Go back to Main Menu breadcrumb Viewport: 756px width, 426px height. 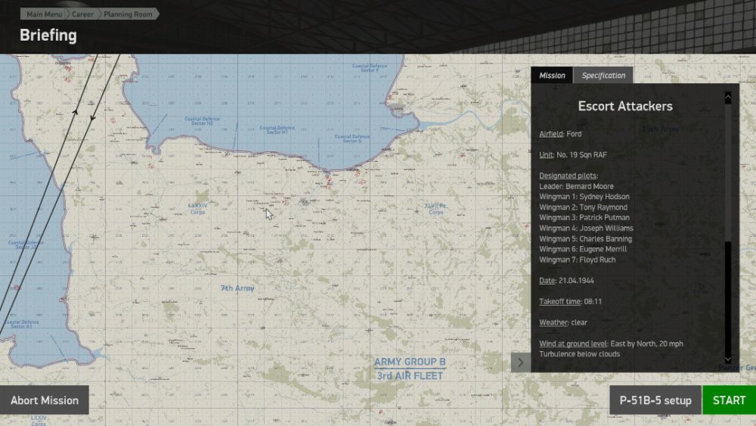coord(43,14)
